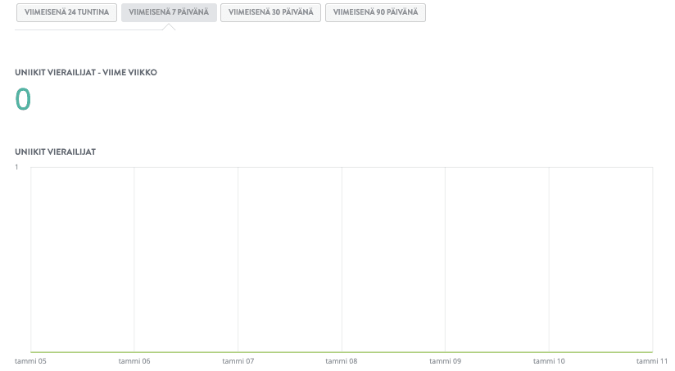Click the y-axis label 1
675x371 pixels.
pos(17,167)
